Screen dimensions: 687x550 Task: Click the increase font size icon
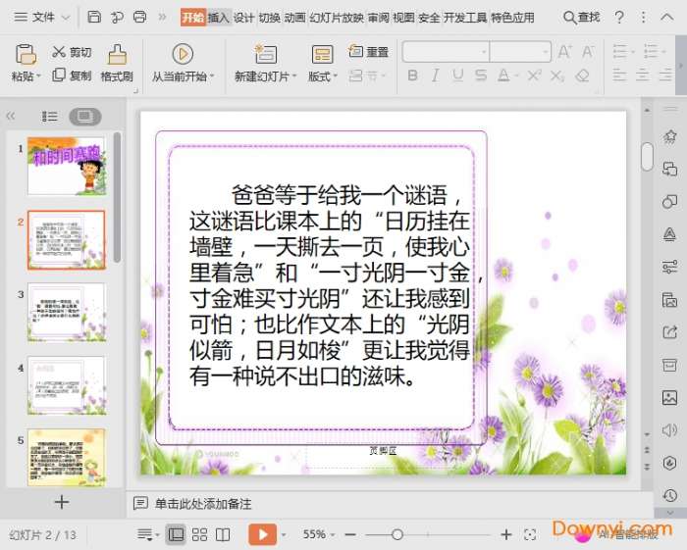point(564,52)
